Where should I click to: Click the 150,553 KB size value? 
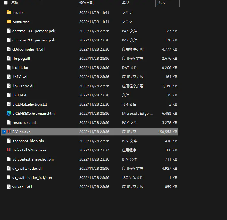pyautogui.click(x=167, y=132)
